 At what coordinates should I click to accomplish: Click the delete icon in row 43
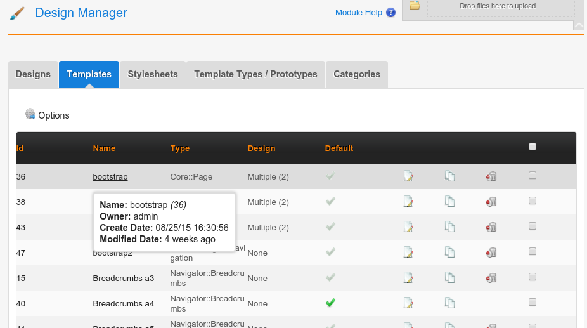[491, 227]
